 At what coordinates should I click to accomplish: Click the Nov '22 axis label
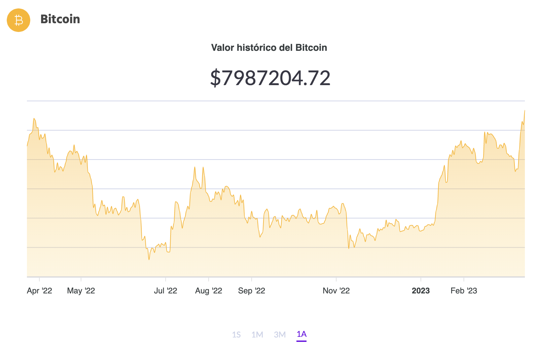pos(336,291)
